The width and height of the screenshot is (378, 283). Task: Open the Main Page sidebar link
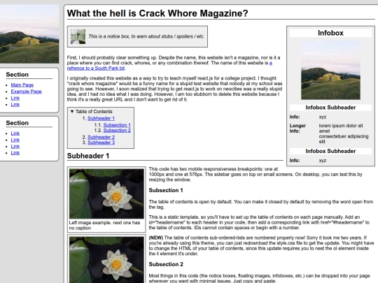tap(22, 85)
